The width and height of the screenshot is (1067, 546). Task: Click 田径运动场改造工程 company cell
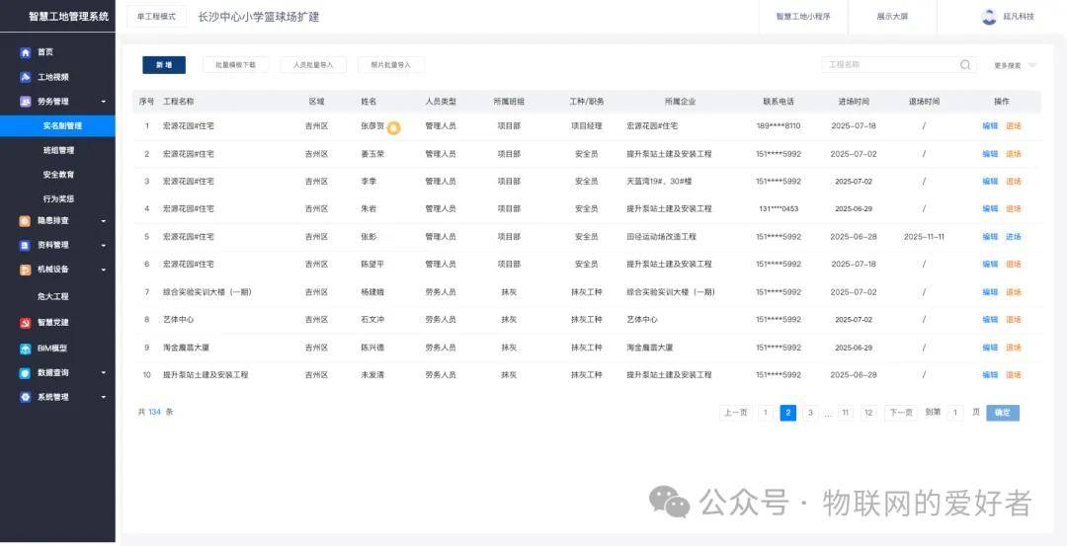tap(661, 237)
